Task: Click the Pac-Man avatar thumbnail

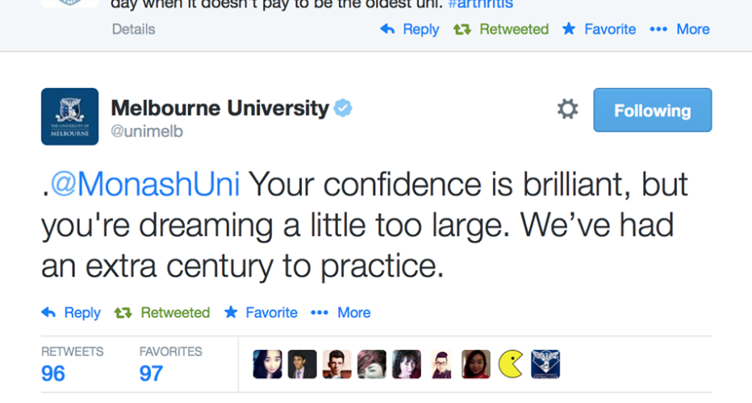Action: coord(511,364)
